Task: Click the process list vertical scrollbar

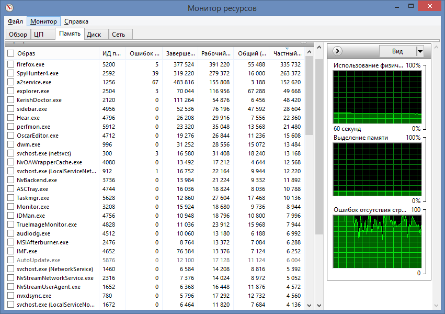Action: tap(309, 94)
